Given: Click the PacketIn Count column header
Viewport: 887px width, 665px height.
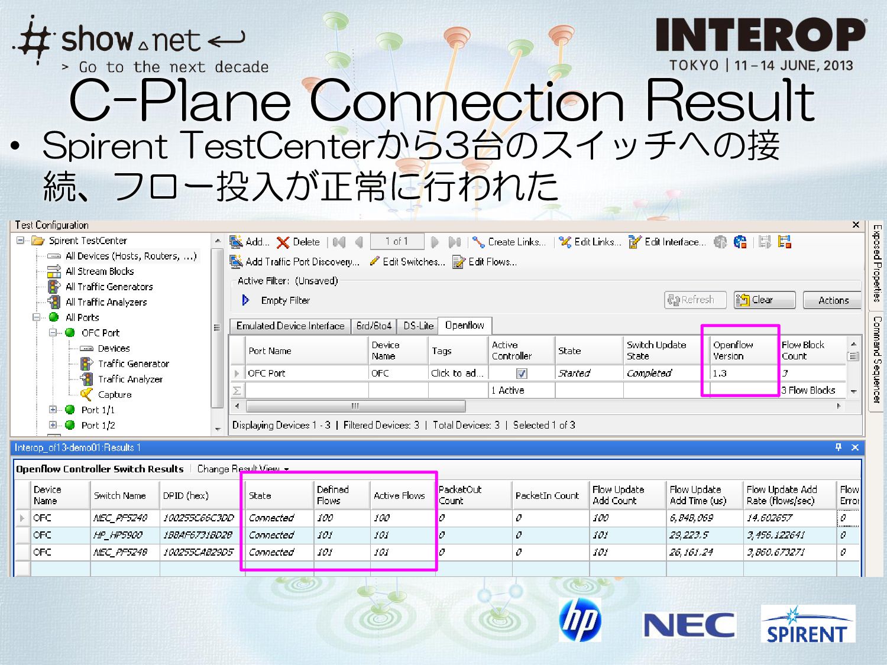Looking at the screenshot, I should 550,495.
